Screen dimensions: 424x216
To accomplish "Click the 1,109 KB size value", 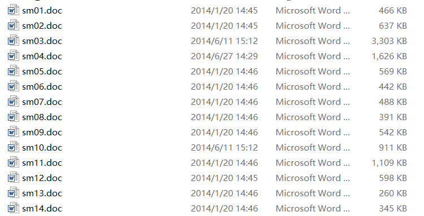I will point(389,163).
